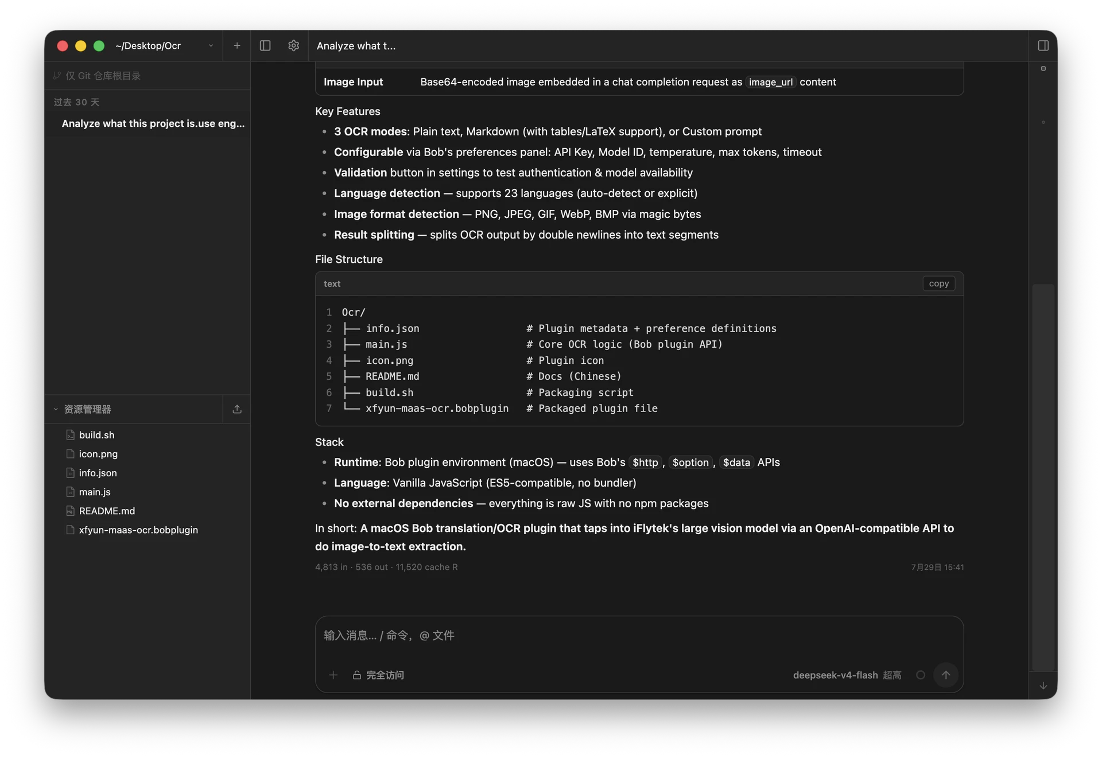The width and height of the screenshot is (1102, 758).
Task: Click the file icon next to build.sh
Action: click(70, 435)
